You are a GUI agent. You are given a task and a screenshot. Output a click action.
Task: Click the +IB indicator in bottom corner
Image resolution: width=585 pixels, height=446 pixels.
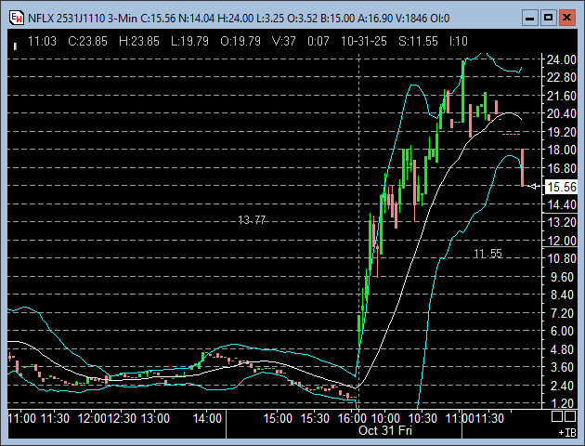pyautogui.click(x=565, y=433)
